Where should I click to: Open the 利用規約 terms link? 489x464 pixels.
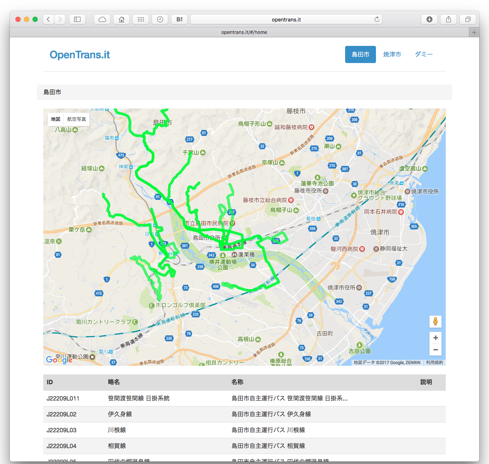435,362
